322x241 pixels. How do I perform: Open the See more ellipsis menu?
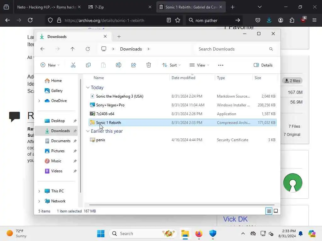click(220, 65)
